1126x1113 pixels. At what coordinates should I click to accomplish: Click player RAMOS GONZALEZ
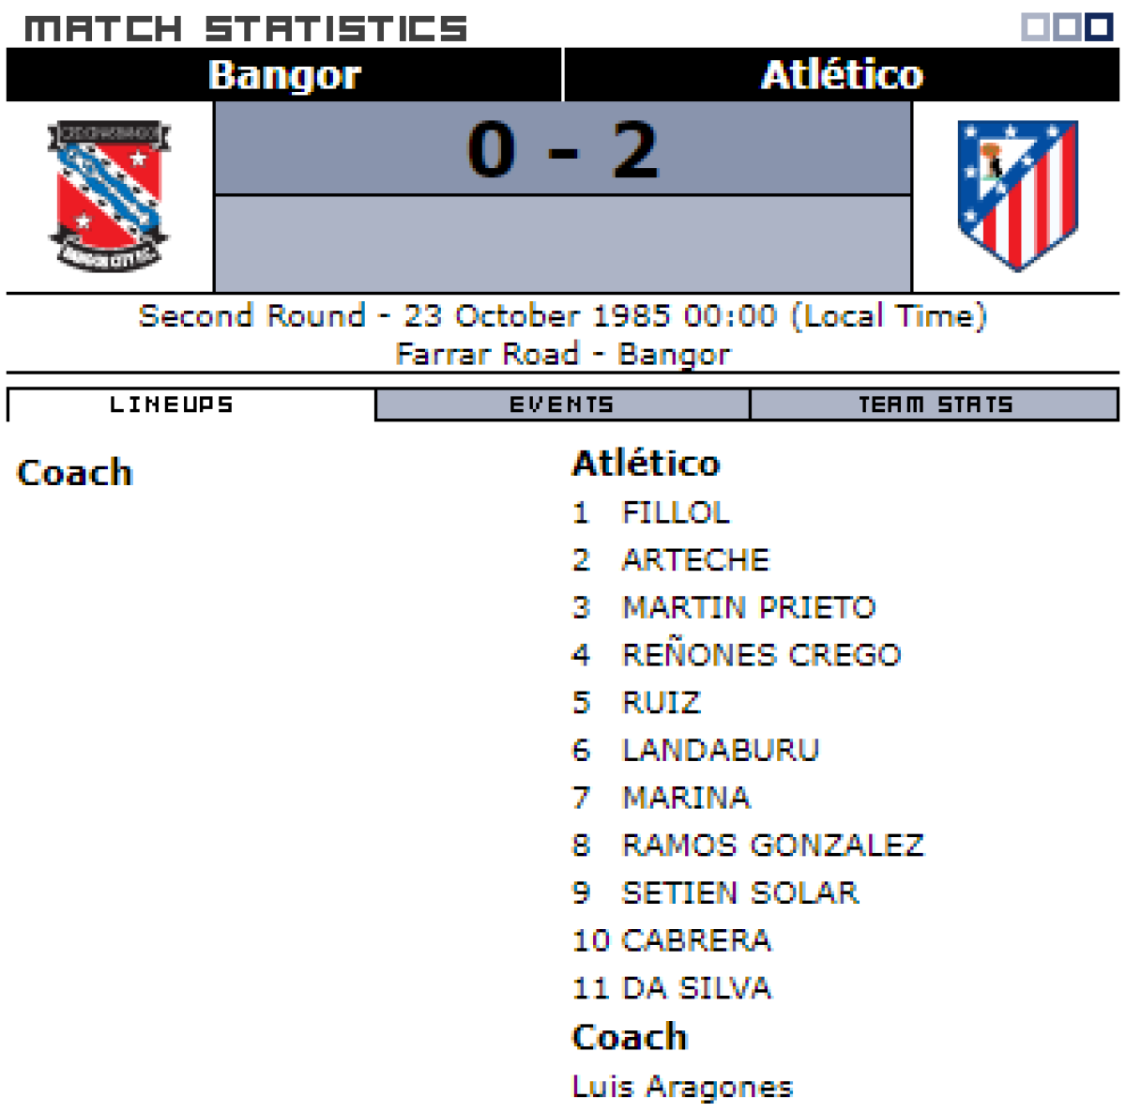(773, 846)
